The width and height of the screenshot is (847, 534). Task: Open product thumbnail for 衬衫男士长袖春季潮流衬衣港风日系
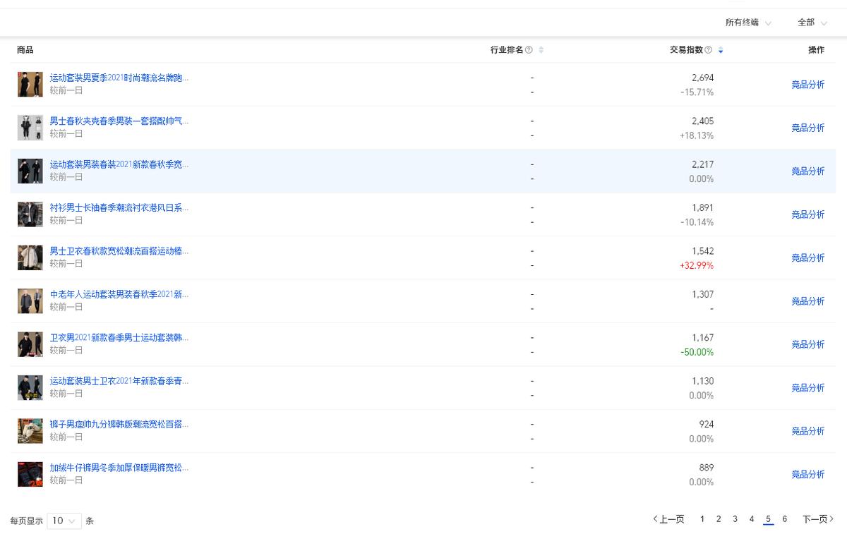pos(30,214)
